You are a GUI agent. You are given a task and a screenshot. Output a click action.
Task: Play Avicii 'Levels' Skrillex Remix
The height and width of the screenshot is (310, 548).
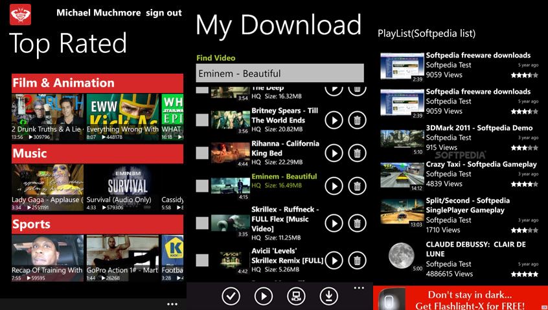coord(334,260)
